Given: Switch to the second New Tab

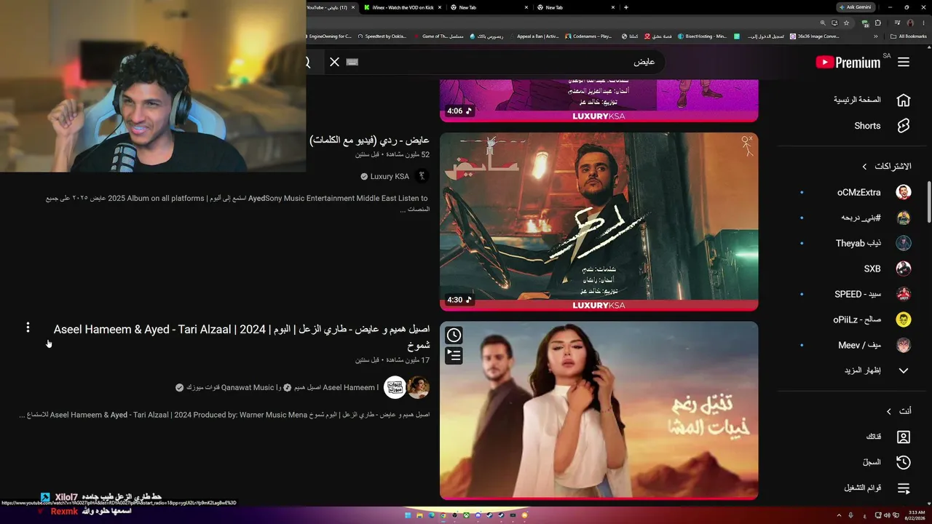Looking at the screenshot, I should click(x=575, y=7).
